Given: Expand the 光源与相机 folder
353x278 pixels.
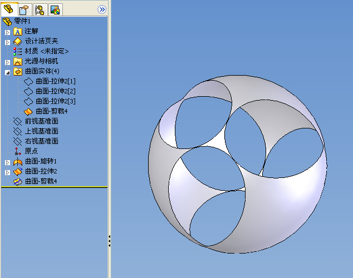Looking at the screenshot, I should tap(7, 62).
